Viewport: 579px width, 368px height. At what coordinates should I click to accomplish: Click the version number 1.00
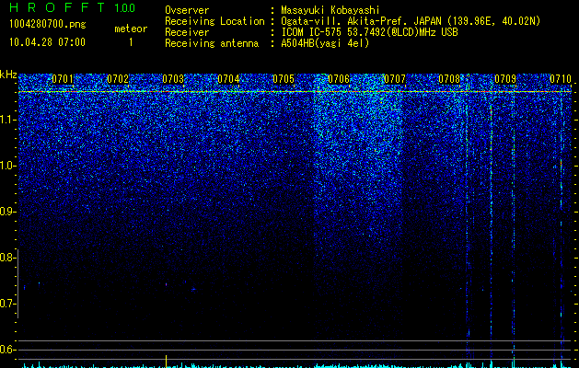[125, 8]
